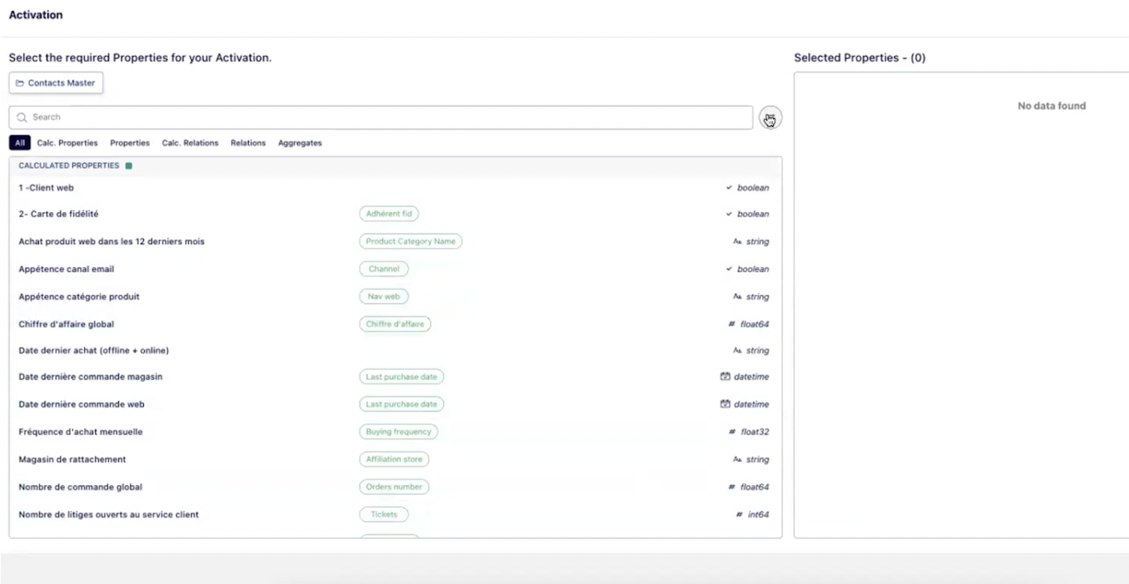
Task: Click string type icon on Date dernier achat row
Action: (737, 350)
